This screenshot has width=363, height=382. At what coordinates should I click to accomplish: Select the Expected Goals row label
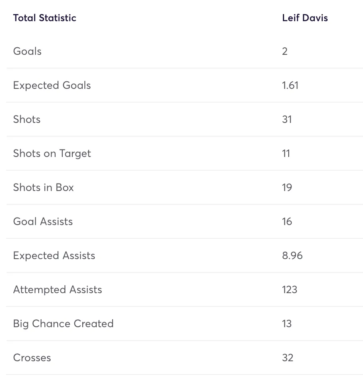(52, 86)
